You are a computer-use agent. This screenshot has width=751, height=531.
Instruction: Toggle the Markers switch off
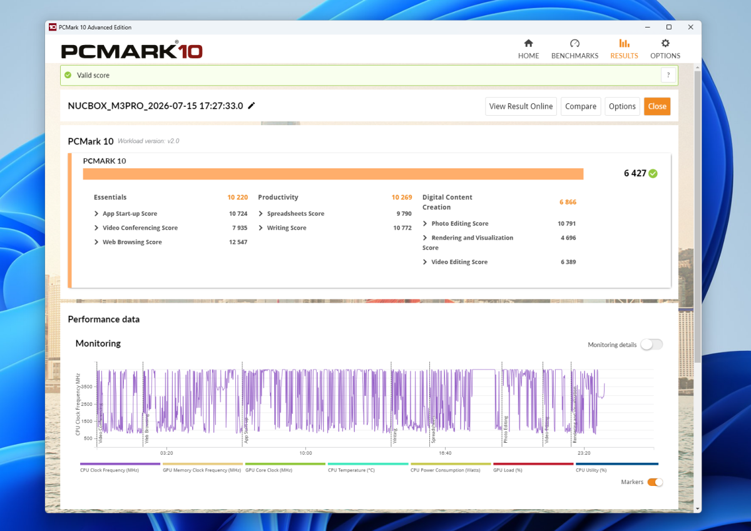click(655, 482)
